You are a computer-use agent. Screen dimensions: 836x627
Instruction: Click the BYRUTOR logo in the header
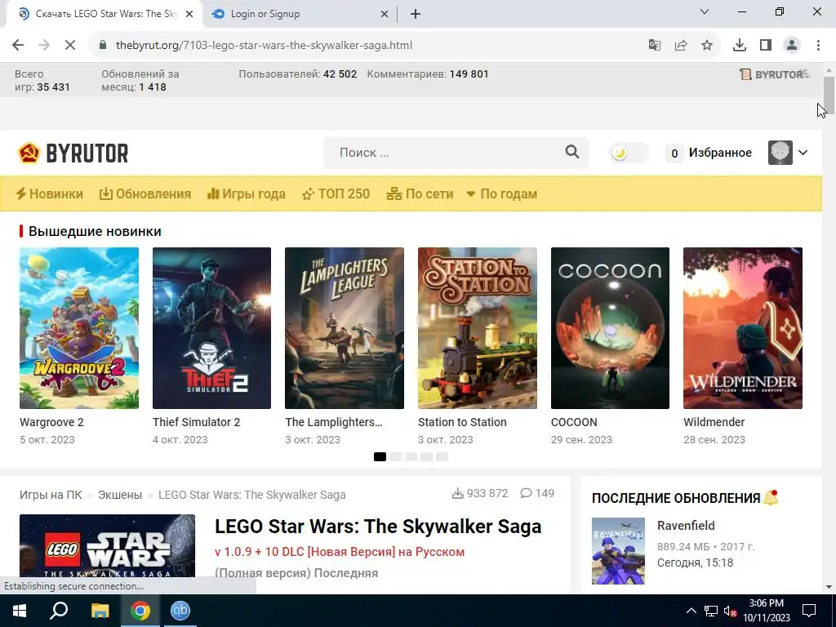tap(73, 153)
